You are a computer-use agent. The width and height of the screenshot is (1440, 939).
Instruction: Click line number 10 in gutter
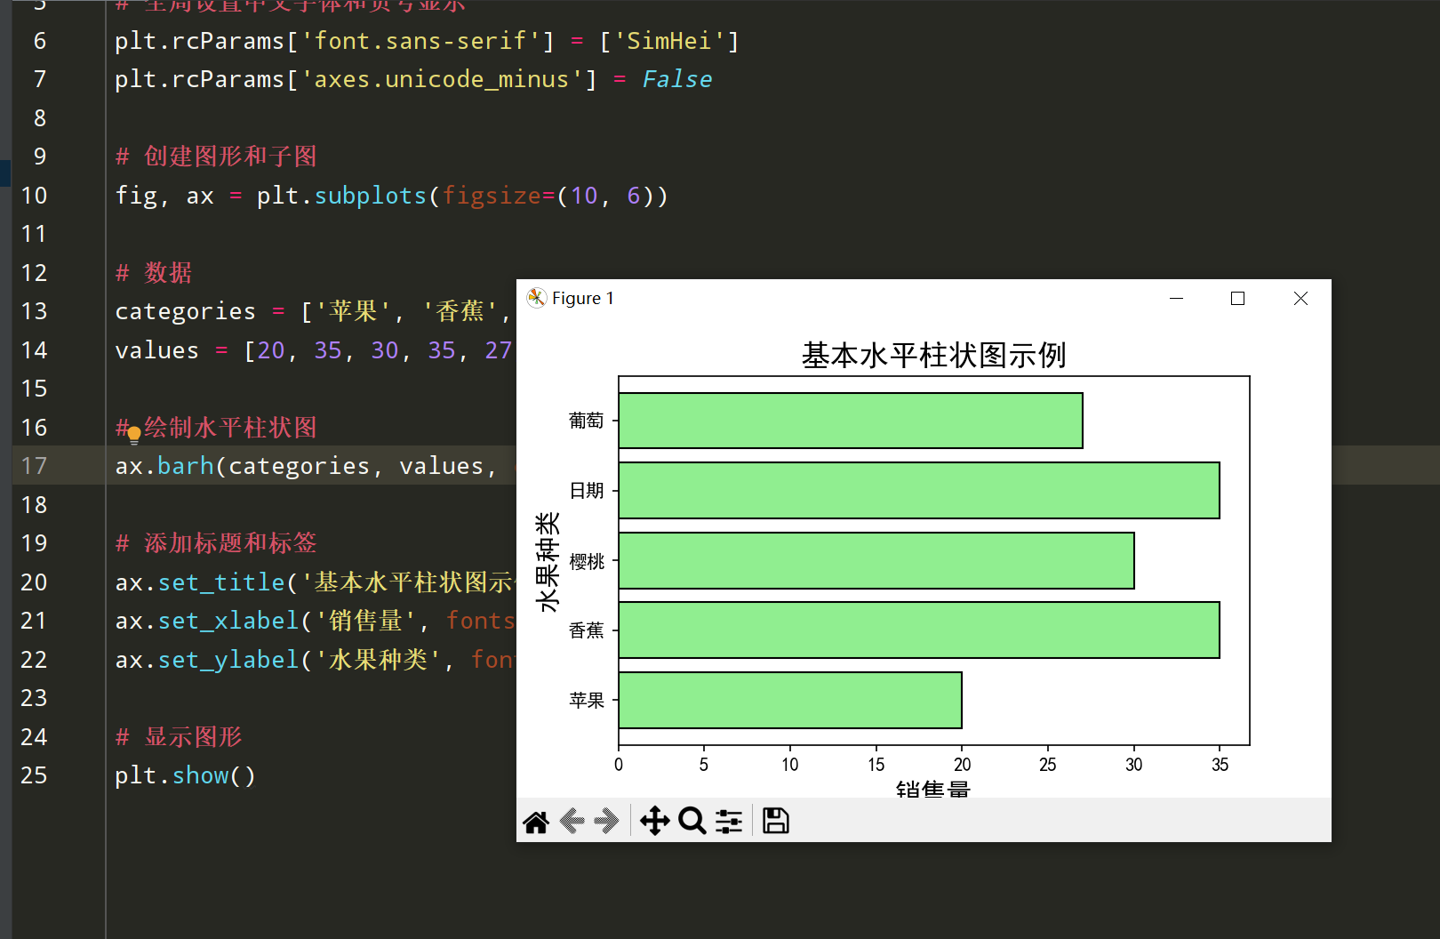pyautogui.click(x=34, y=196)
